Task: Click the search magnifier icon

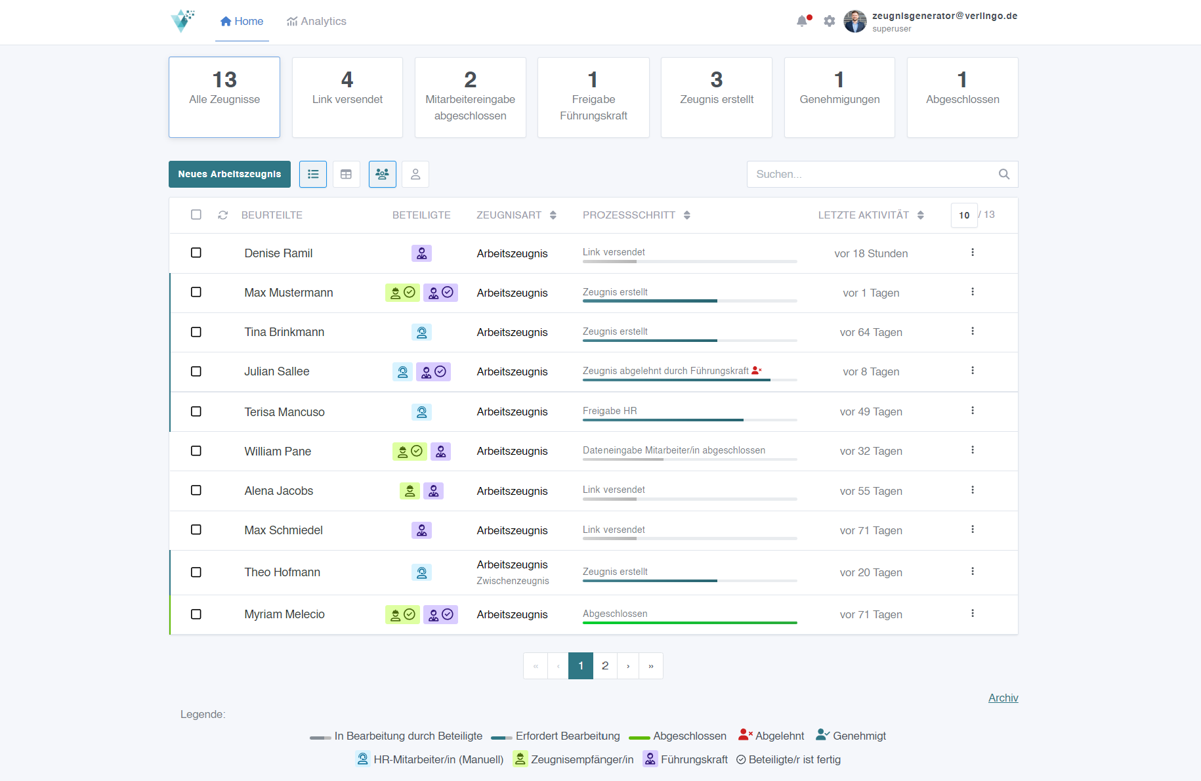Action: click(1003, 175)
